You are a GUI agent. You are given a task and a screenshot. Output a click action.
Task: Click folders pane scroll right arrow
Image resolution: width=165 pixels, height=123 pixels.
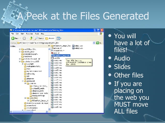(x=47, y=112)
